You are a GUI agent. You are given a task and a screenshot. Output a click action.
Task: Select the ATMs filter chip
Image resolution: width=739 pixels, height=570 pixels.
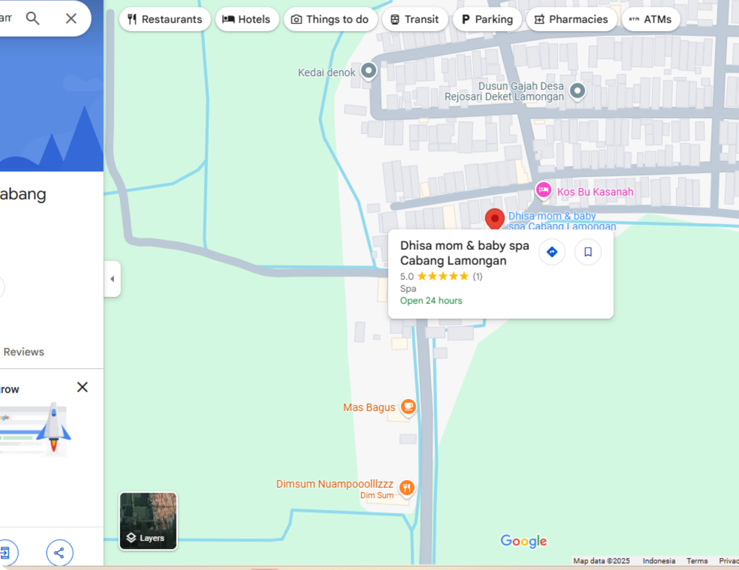point(651,19)
